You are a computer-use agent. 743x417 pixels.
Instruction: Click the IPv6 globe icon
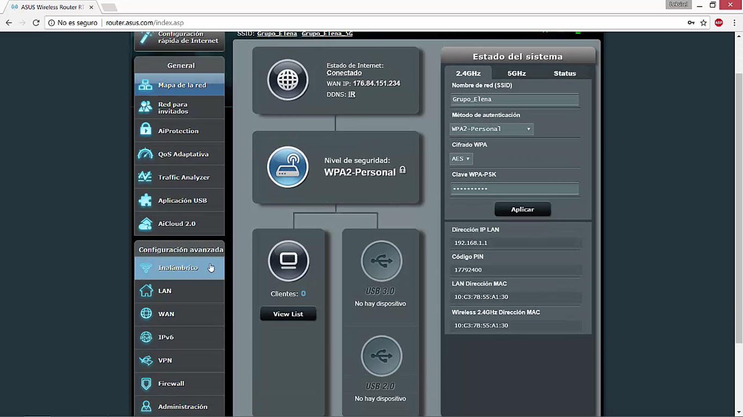pos(146,337)
